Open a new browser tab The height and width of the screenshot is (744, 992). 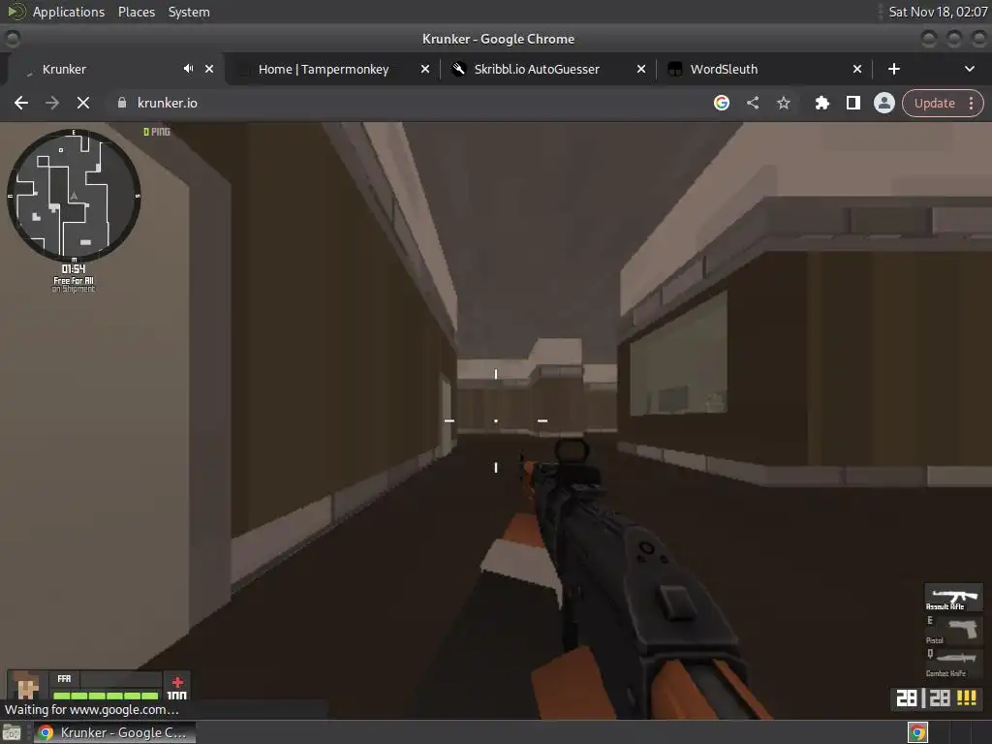(x=894, y=69)
